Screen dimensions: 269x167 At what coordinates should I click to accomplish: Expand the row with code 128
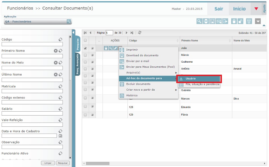[x=92, y=107]
